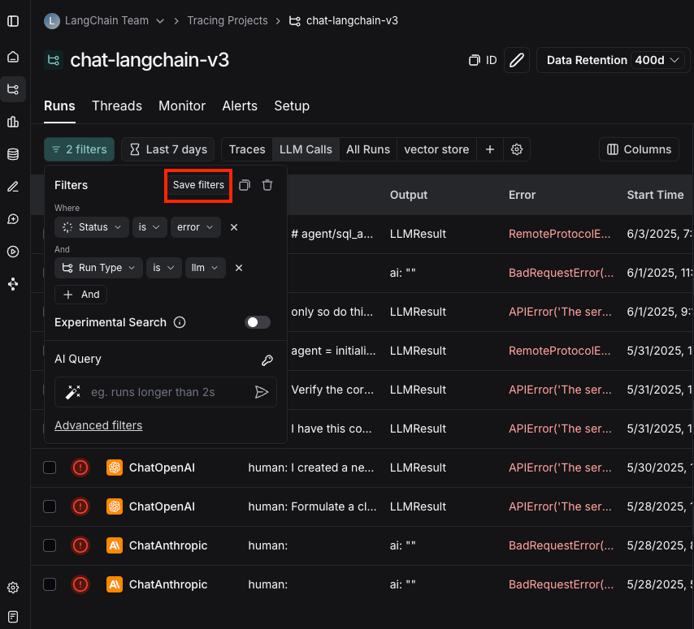
Task: Click the Start Time column header
Action: [x=655, y=195]
